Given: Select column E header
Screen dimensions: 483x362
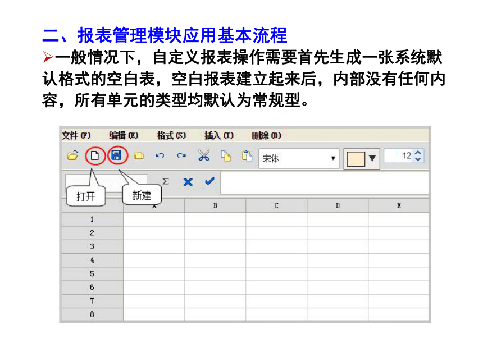Looking at the screenshot, I should coord(399,205).
